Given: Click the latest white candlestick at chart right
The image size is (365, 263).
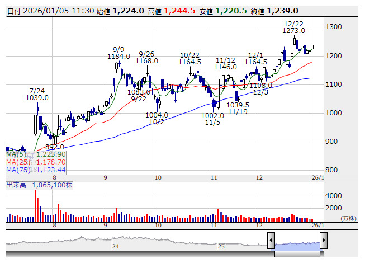Looking at the screenshot, I should [x=312, y=47].
